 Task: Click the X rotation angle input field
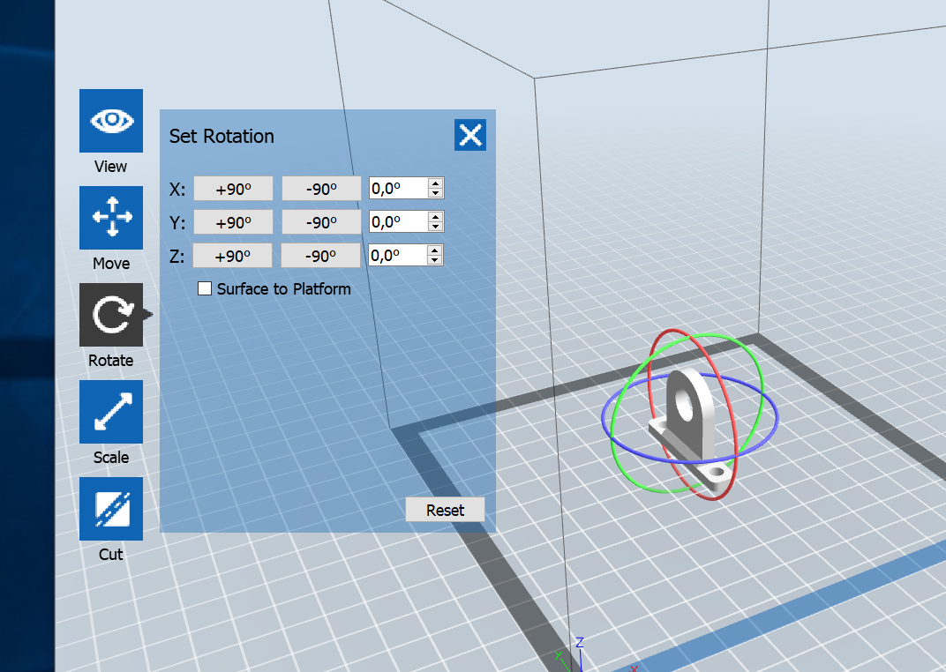397,188
